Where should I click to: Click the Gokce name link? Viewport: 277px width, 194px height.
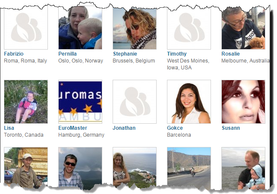point(175,128)
